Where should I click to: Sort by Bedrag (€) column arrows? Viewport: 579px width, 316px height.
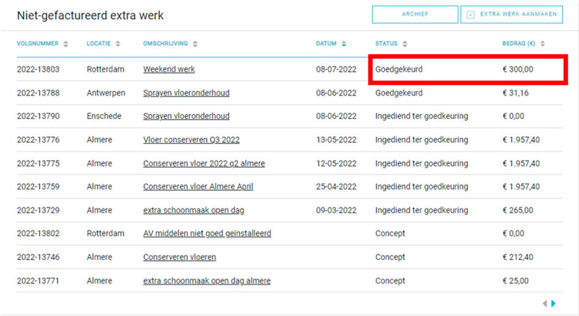542,44
